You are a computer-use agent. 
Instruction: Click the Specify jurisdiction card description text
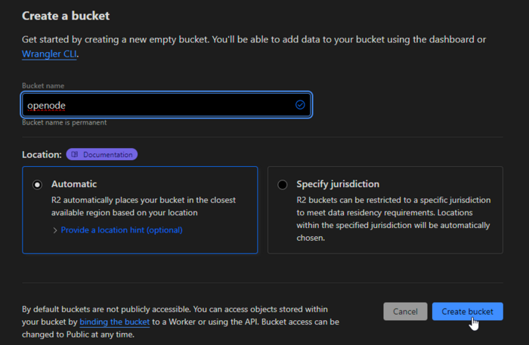393,219
